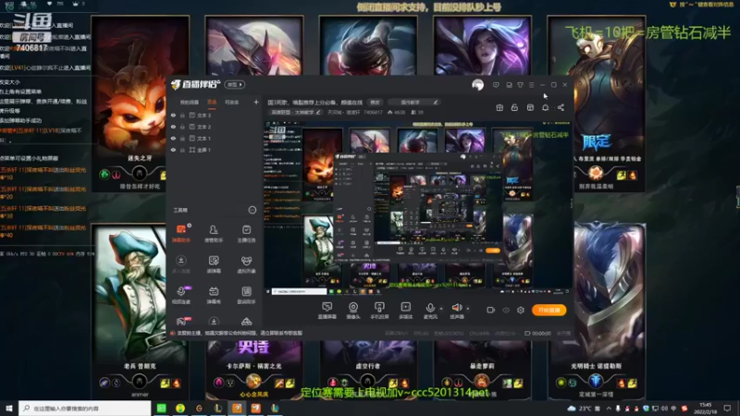The height and width of the screenshot is (416, 740).
Task: Show hidden system tray icons chevron
Action: click(609, 409)
